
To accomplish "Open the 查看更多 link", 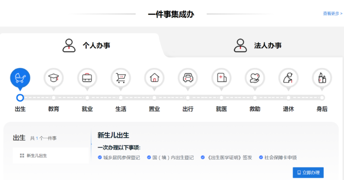I will pos(332,14).
